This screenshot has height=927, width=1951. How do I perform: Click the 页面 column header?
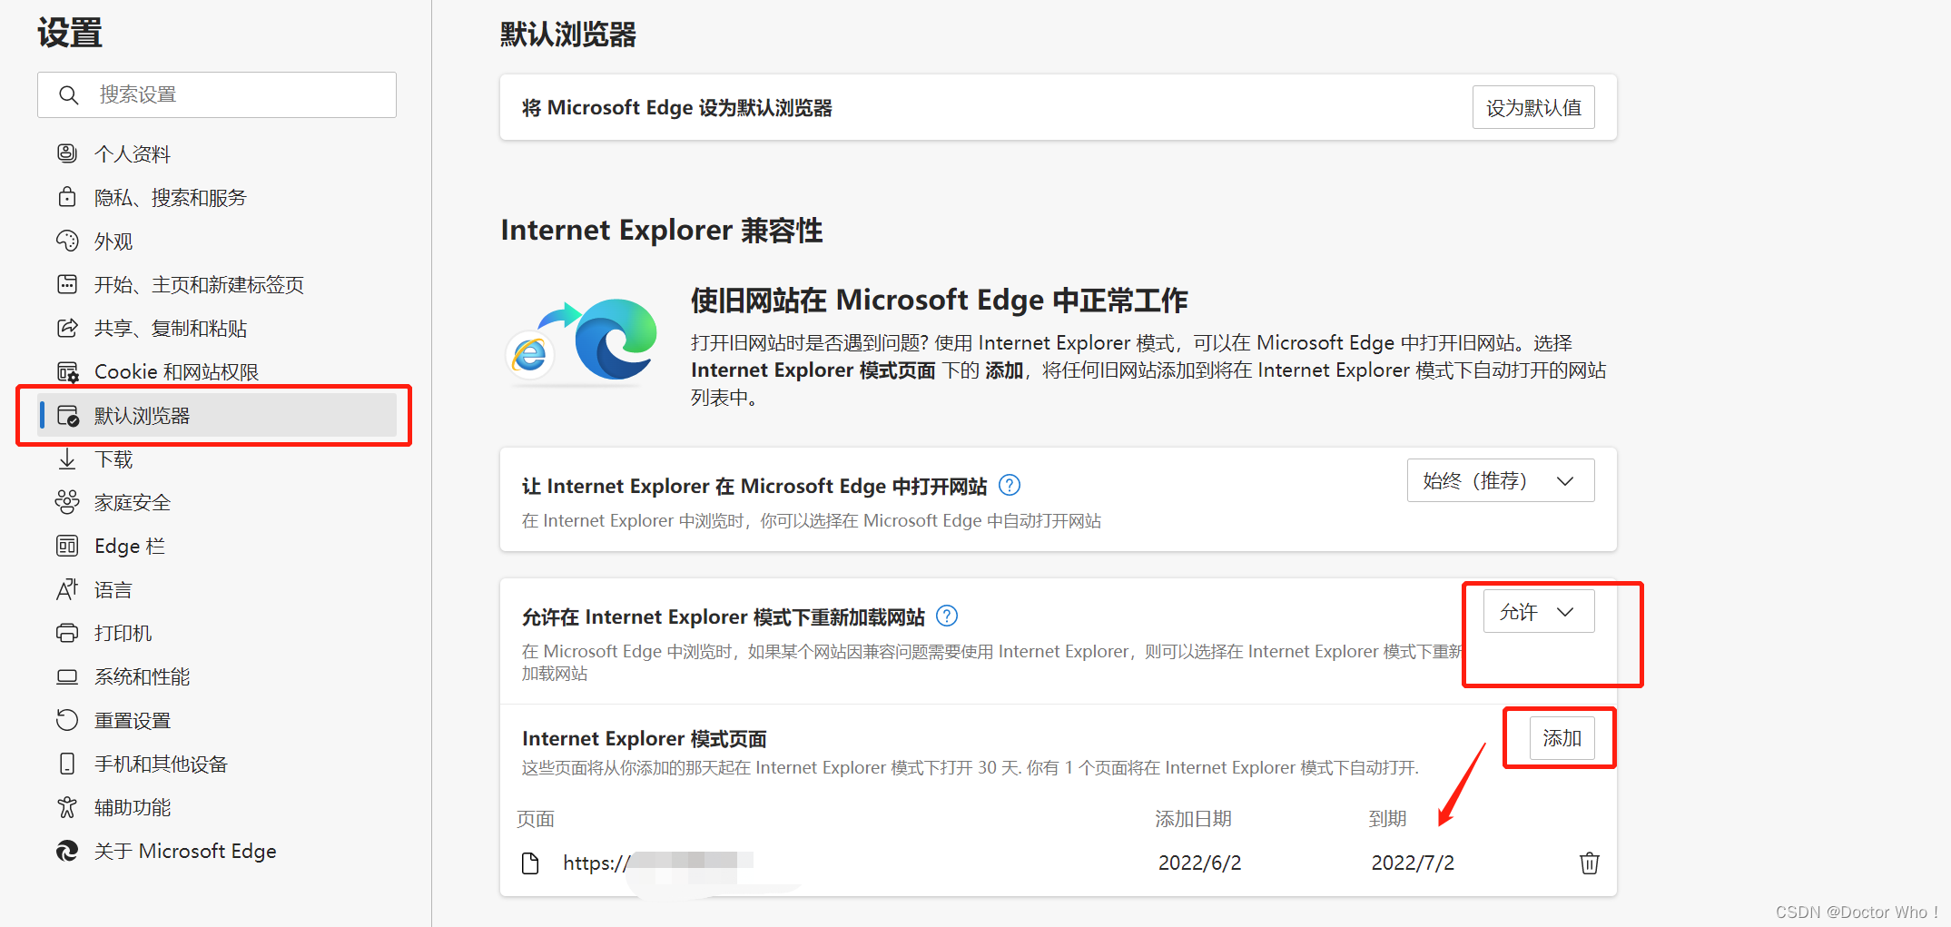click(536, 819)
